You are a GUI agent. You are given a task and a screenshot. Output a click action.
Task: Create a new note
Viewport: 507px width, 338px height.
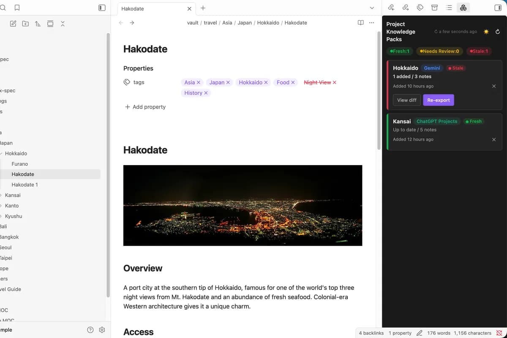(13, 24)
